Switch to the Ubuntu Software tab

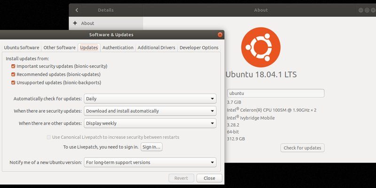[22, 47]
